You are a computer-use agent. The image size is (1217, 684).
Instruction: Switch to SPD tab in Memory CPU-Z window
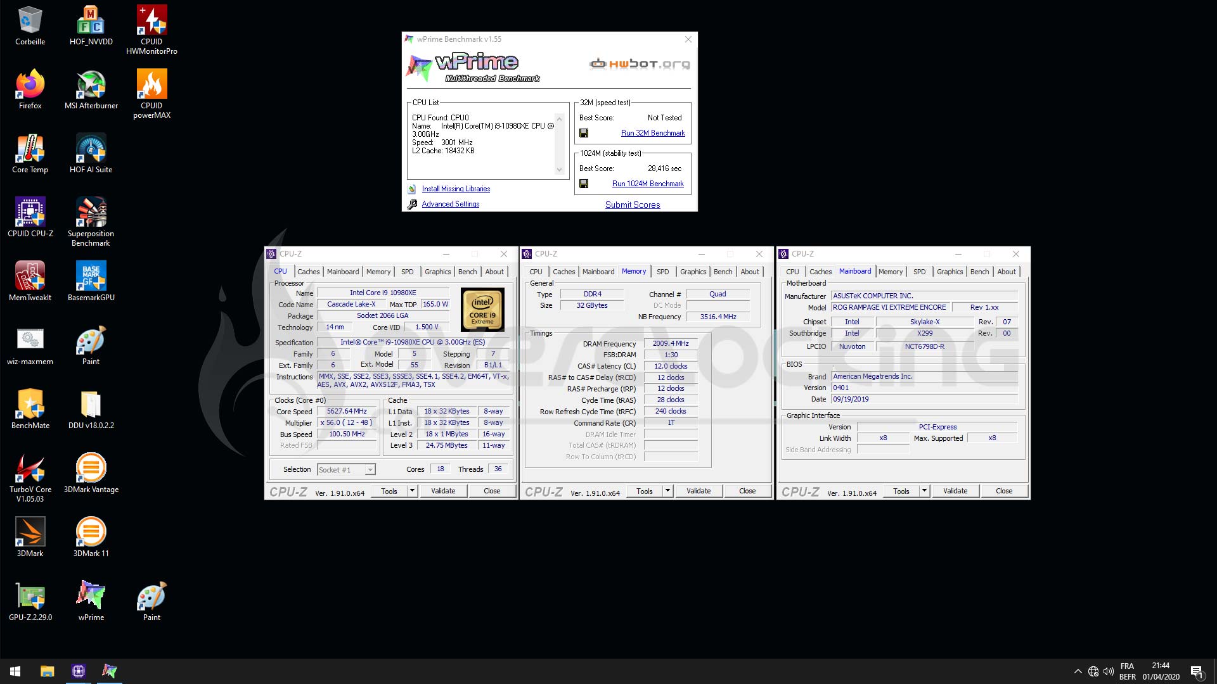(663, 272)
